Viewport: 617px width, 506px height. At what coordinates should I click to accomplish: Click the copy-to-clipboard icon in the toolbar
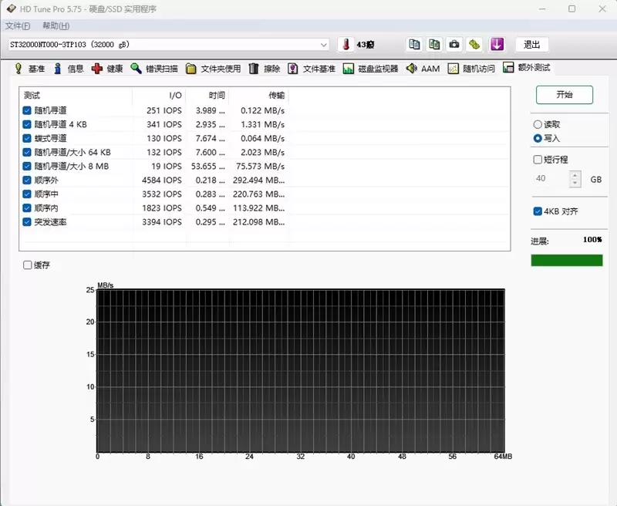[413, 44]
